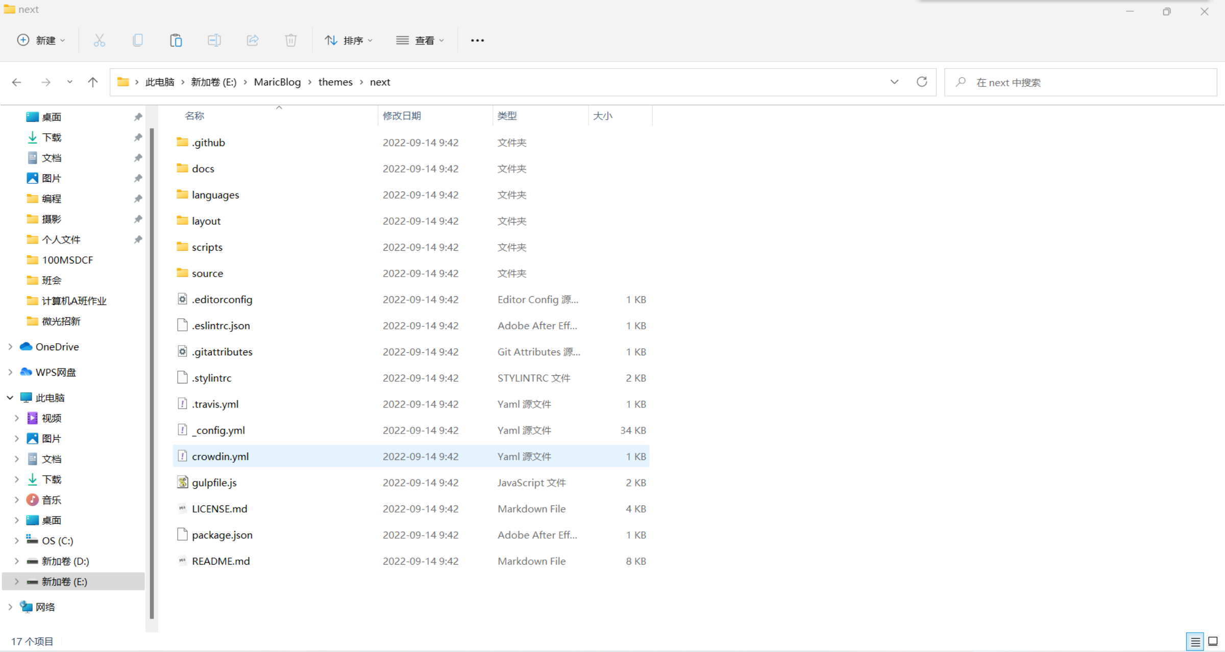Click the Share icon in toolbar
Image resolution: width=1225 pixels, height=652 pixels.
(x=252, y=40)
